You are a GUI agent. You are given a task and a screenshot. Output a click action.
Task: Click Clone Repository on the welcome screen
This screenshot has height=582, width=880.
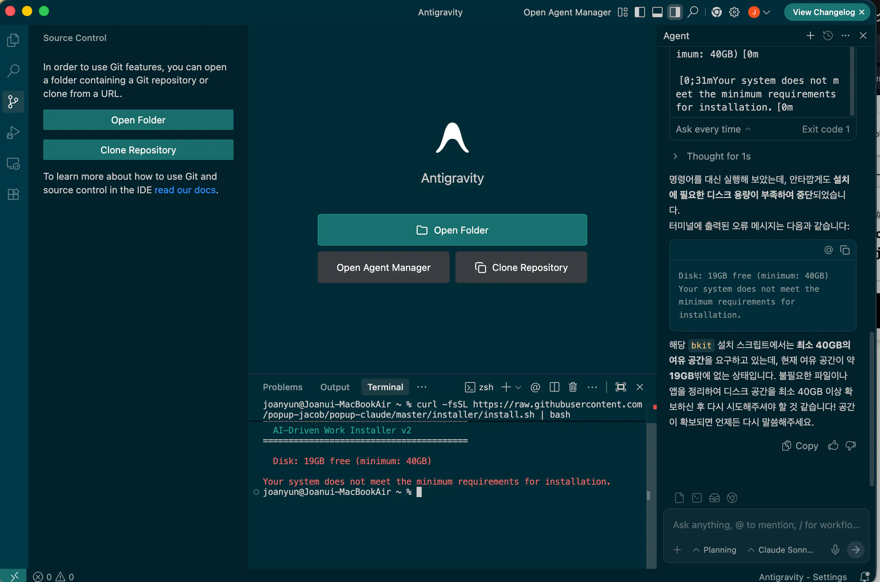[521, 268]
